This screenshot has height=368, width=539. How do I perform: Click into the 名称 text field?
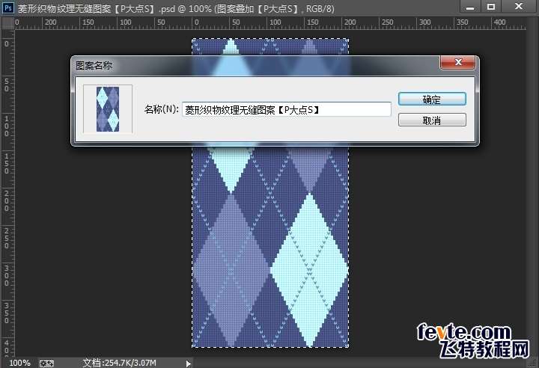point(287,109)
